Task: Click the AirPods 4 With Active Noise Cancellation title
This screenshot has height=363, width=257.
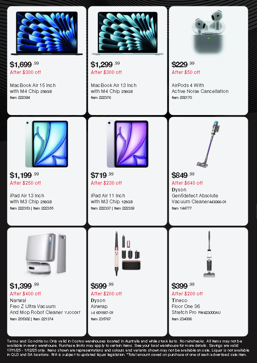Action: click(x=200, y=88)
